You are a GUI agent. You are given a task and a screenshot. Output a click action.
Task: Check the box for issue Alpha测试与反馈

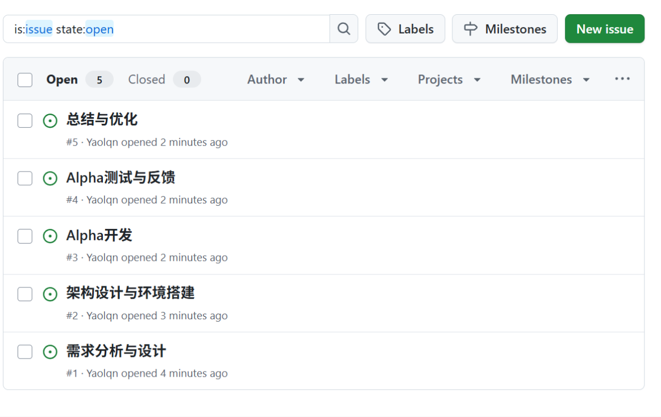point(25,178)
